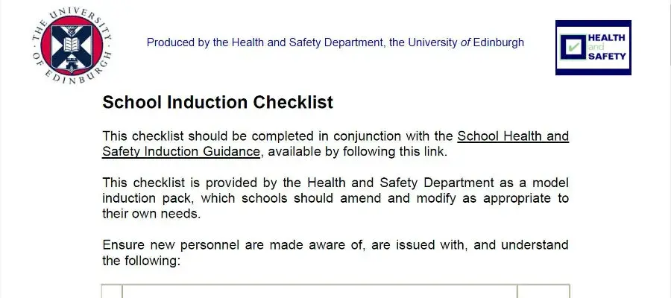Click the word 'HEALTH' in the blue logo
Image resolution: width=671 pixels, height=298 pixels.
606,38
